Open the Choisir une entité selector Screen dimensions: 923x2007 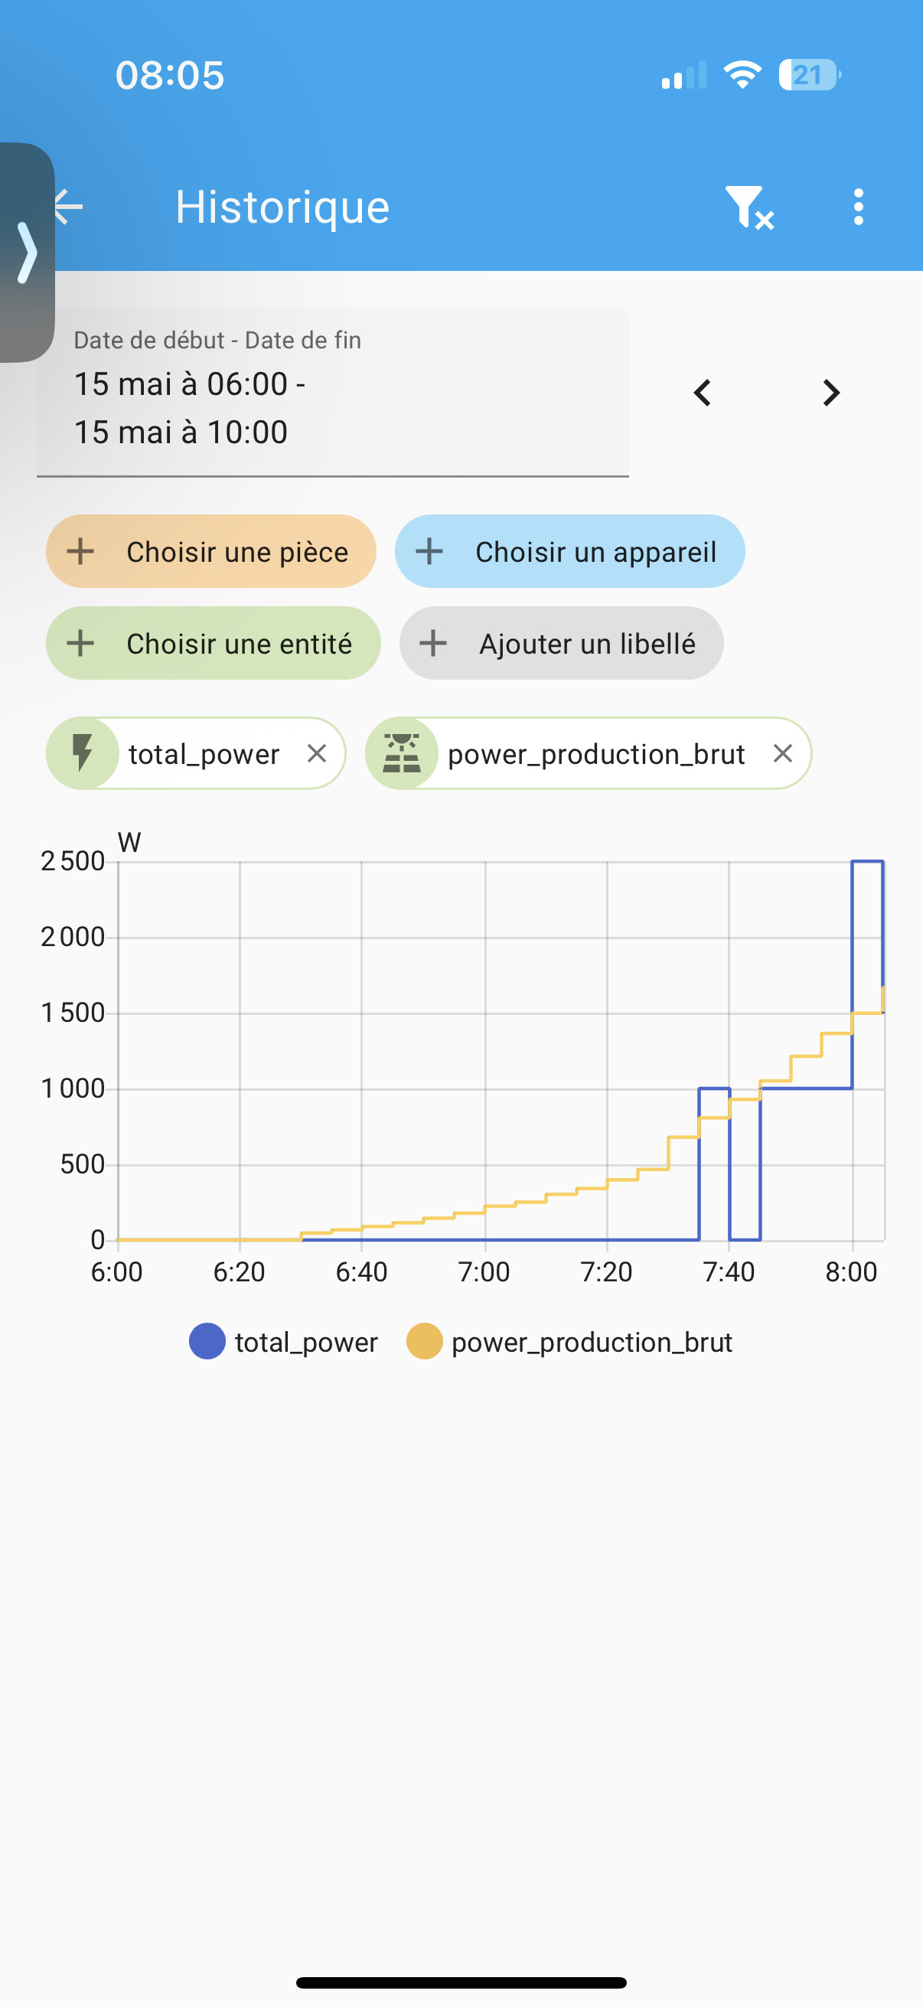(x=213, y=644)
